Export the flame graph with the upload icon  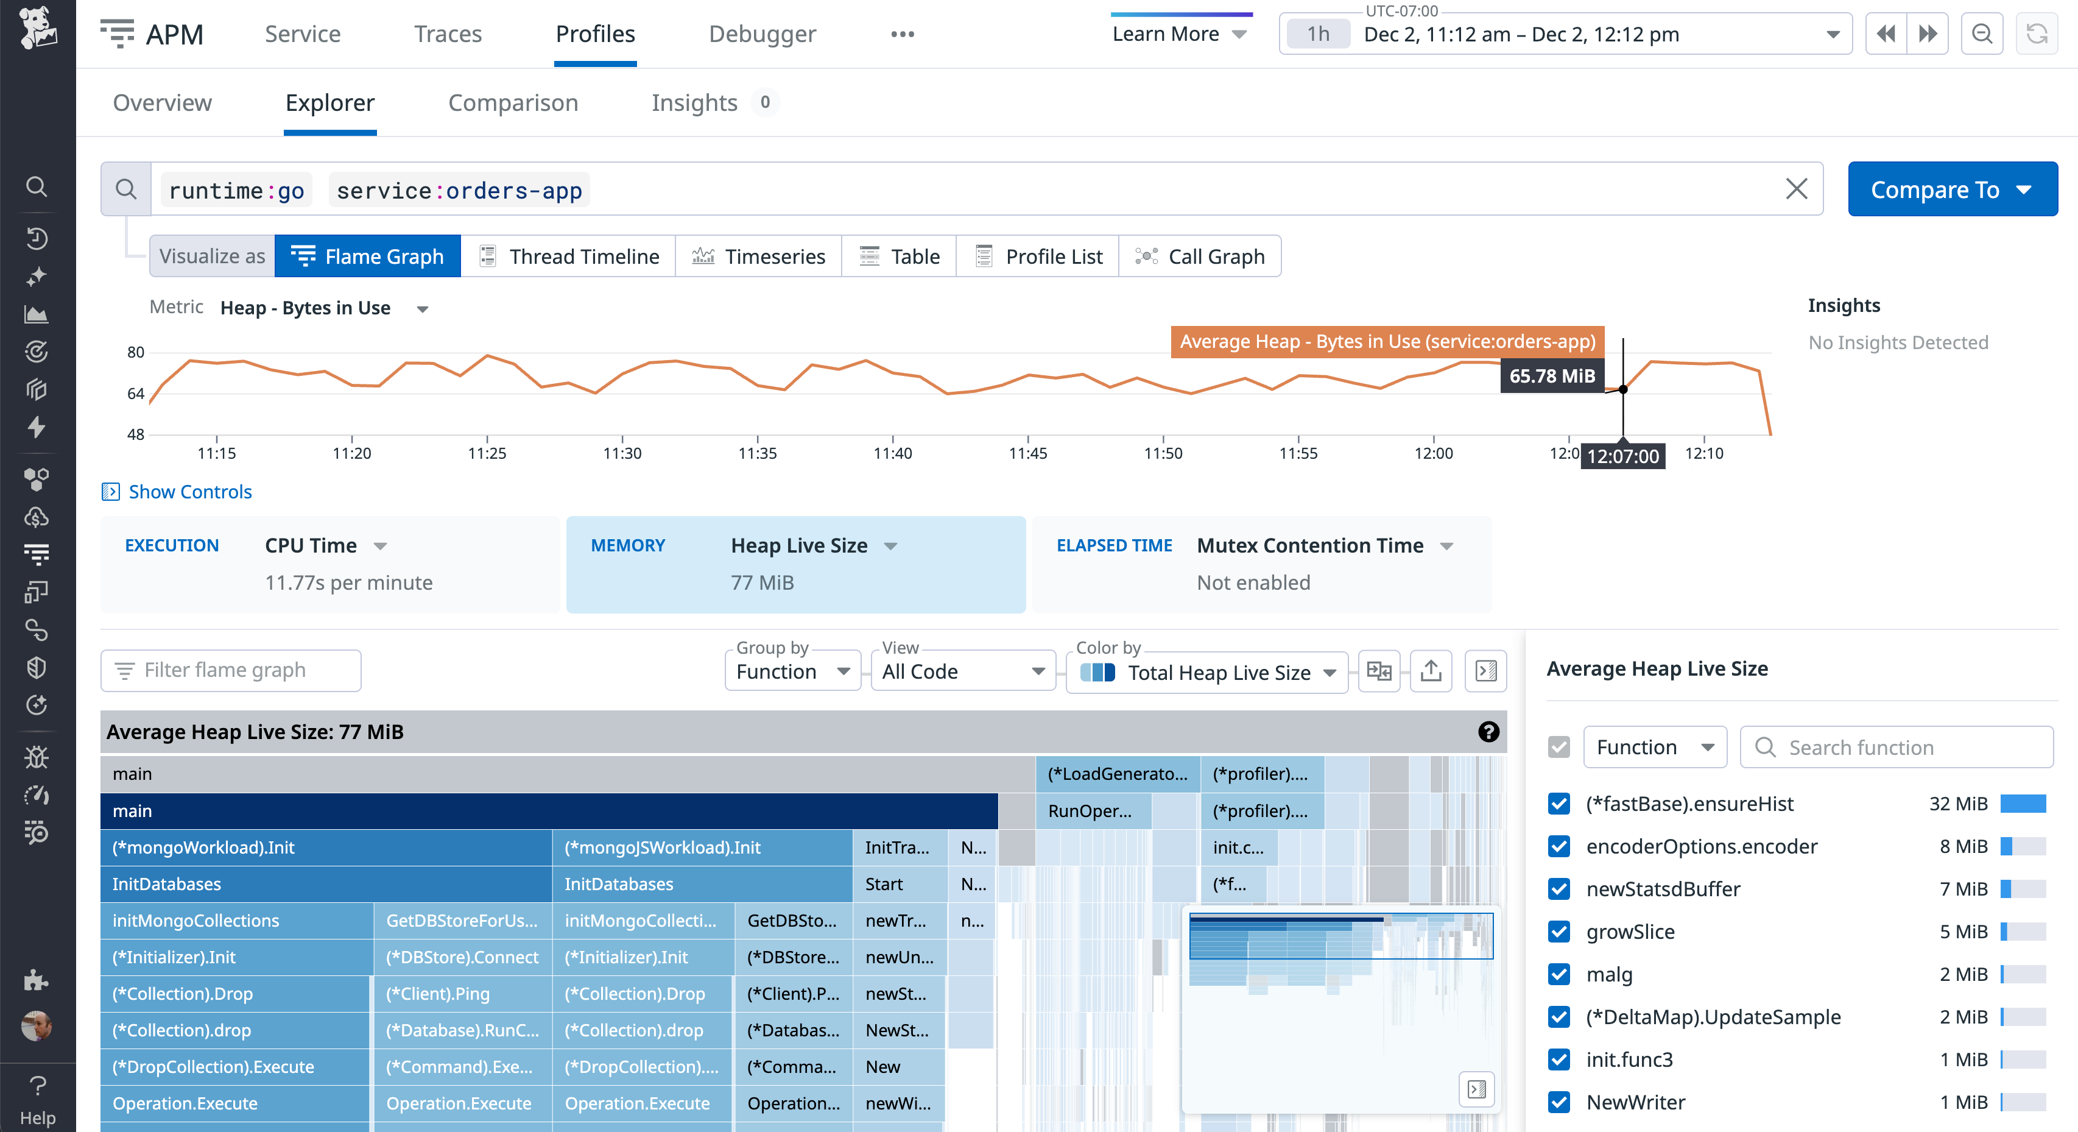(1430, 670)
